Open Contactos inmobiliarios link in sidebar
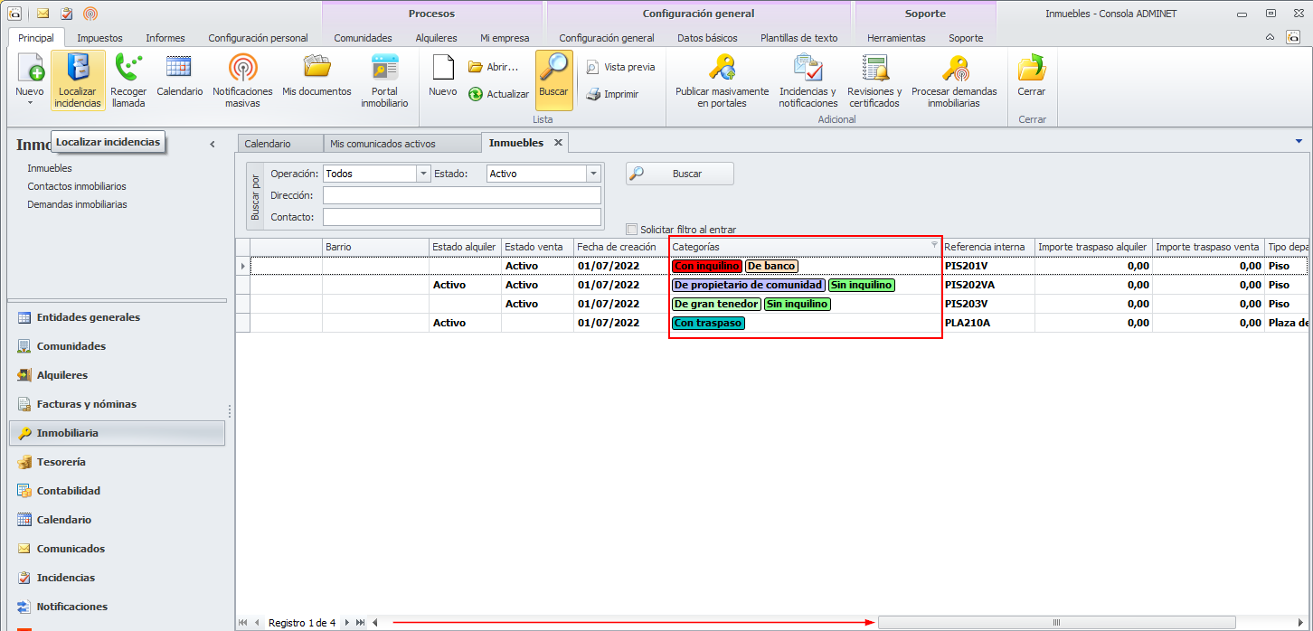The image size is (1313, 631). point(77,186)
